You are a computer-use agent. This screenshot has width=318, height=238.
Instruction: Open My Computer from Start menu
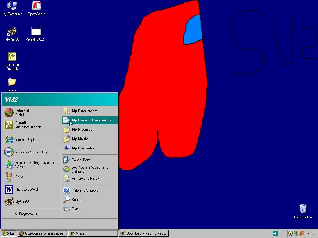pyautogui.click(x=90, y=148)
